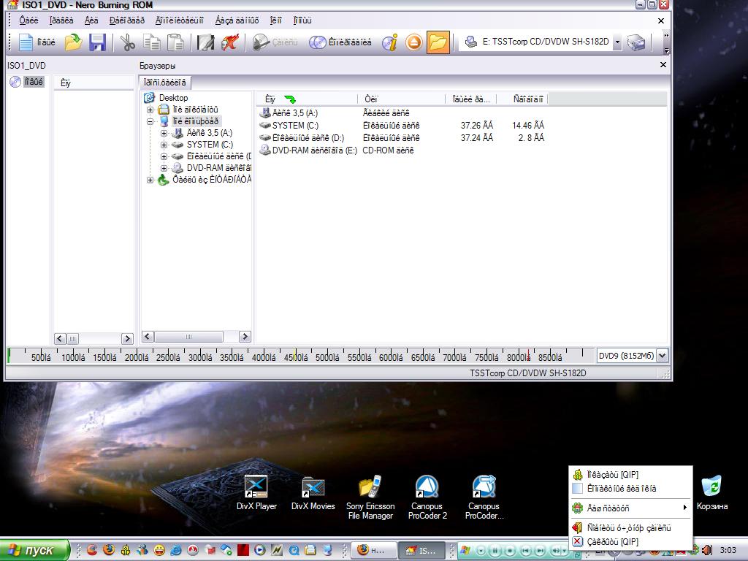The image size is (748, 561).
Task: Expand the SYSTEM (C:) tree node
Action: click(x=164, y=145)
